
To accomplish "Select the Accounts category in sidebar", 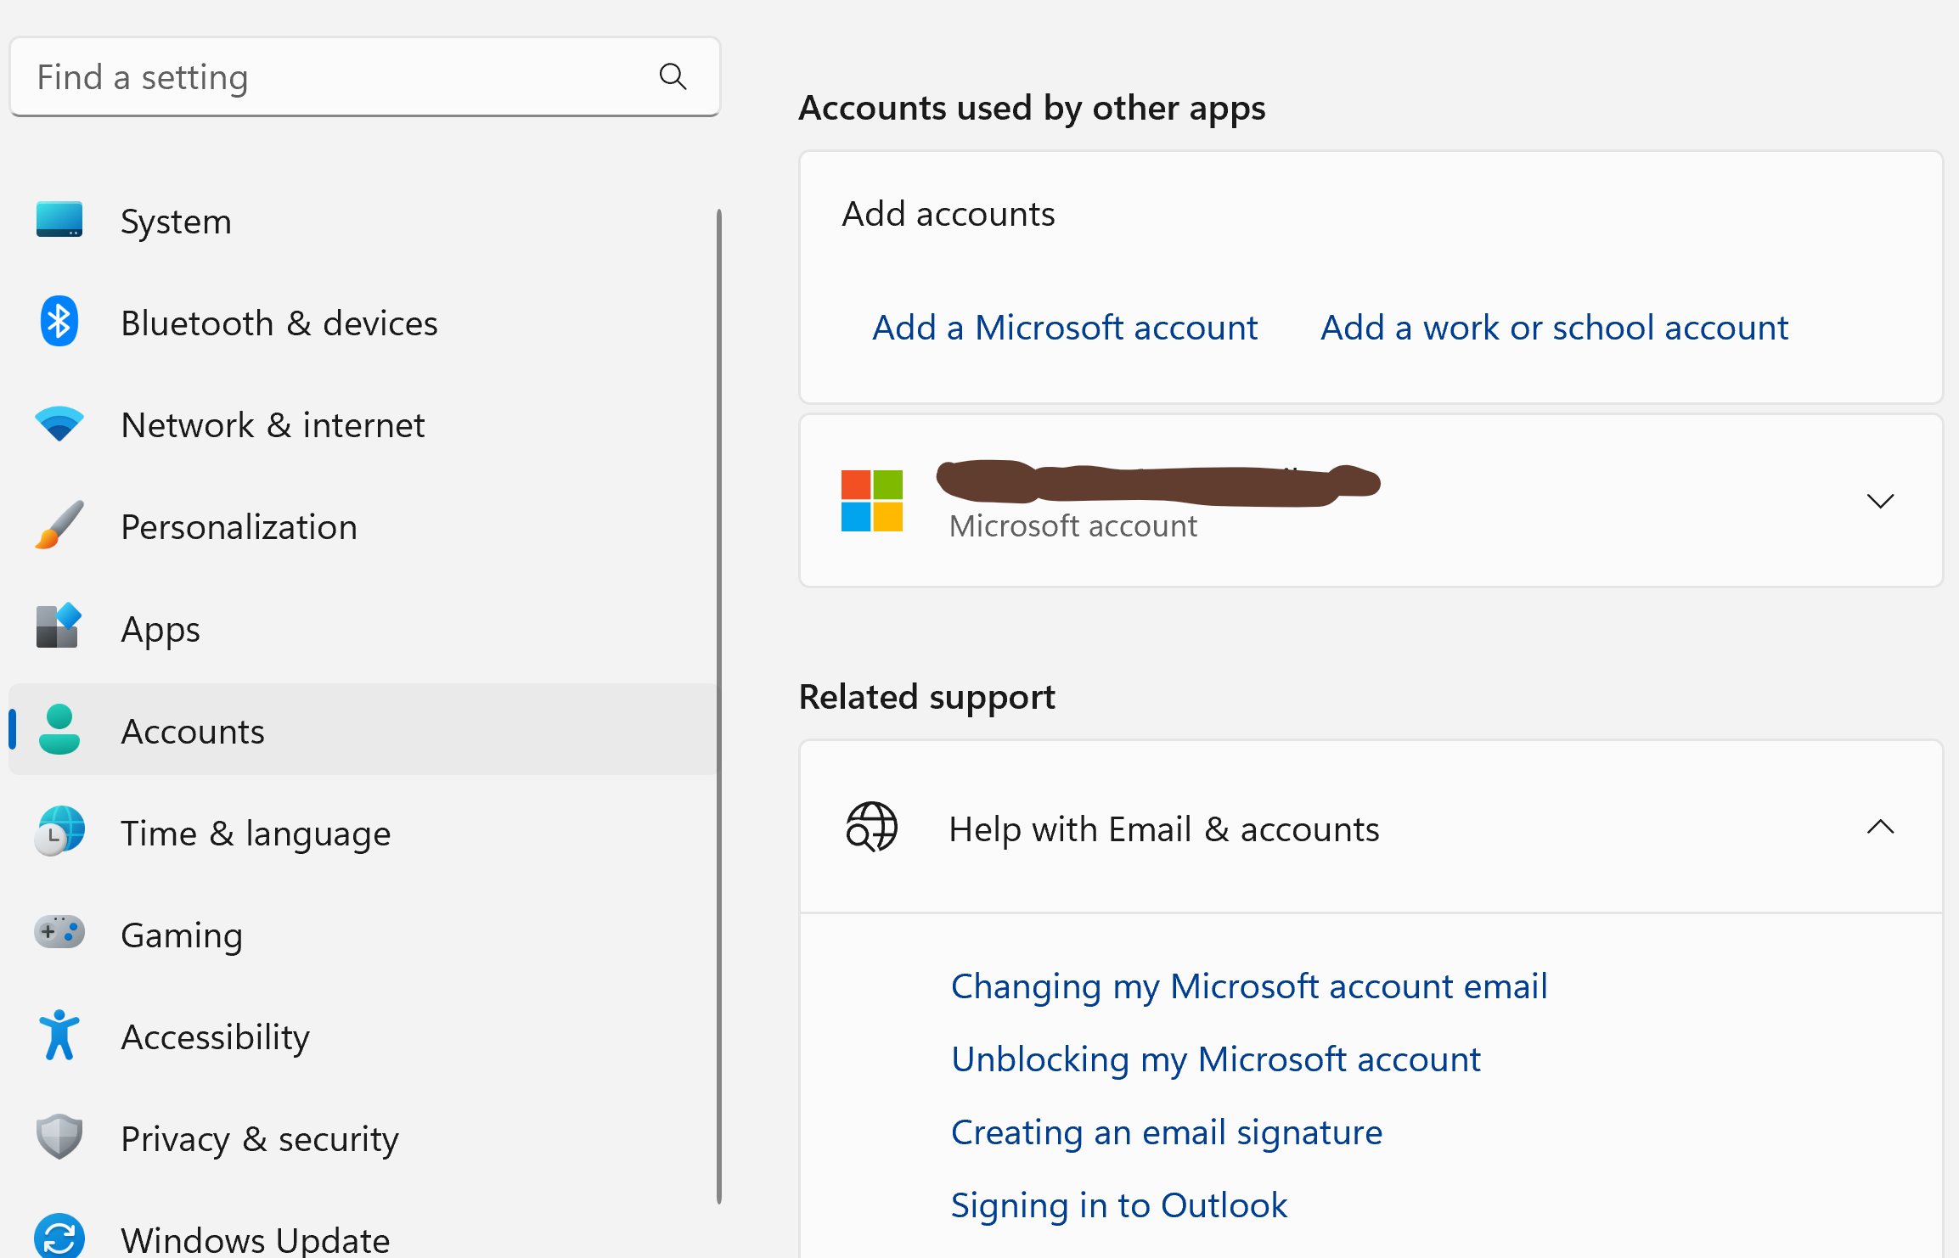I will [x=193, y=731].
